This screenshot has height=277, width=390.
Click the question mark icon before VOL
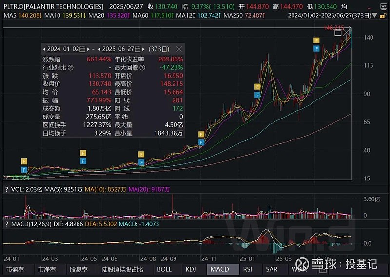point(6,189)
